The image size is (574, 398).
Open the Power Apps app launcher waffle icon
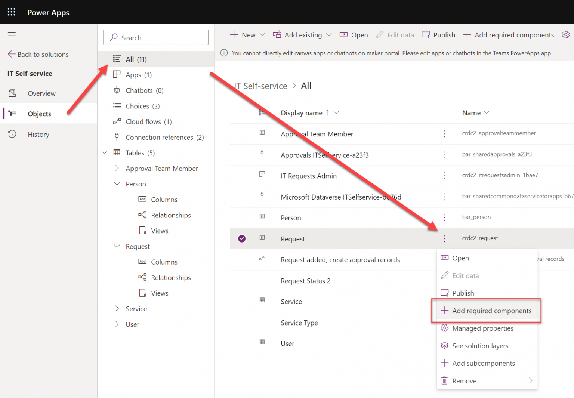click(11, 12)
